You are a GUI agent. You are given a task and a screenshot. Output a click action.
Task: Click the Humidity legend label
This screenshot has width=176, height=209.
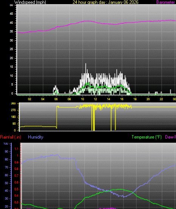36,137
